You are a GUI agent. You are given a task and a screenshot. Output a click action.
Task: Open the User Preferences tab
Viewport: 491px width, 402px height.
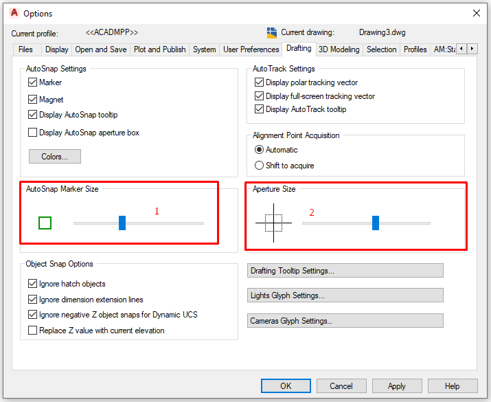coord(251,49)
